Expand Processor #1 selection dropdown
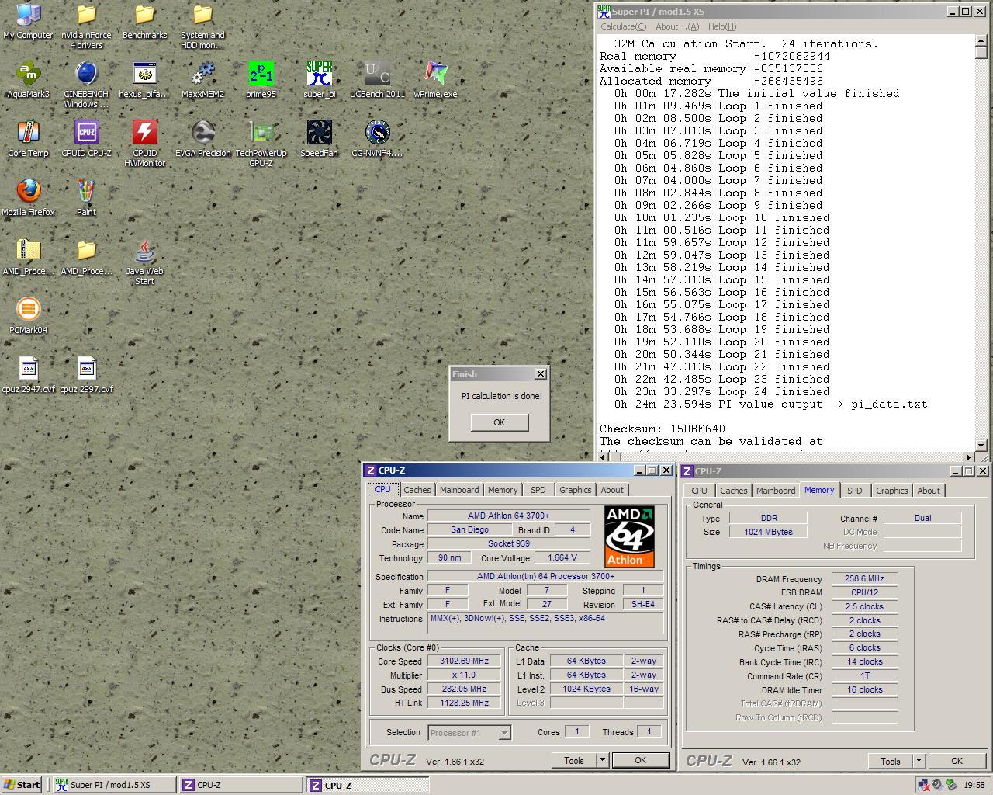 tap(504, 733)
